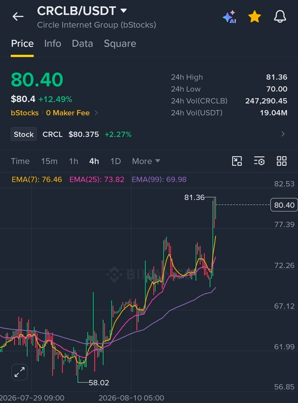Tap the EMA(7): 76.46 indicator label
The width and height of the screenshot is (298, 403).
(37, 180)
